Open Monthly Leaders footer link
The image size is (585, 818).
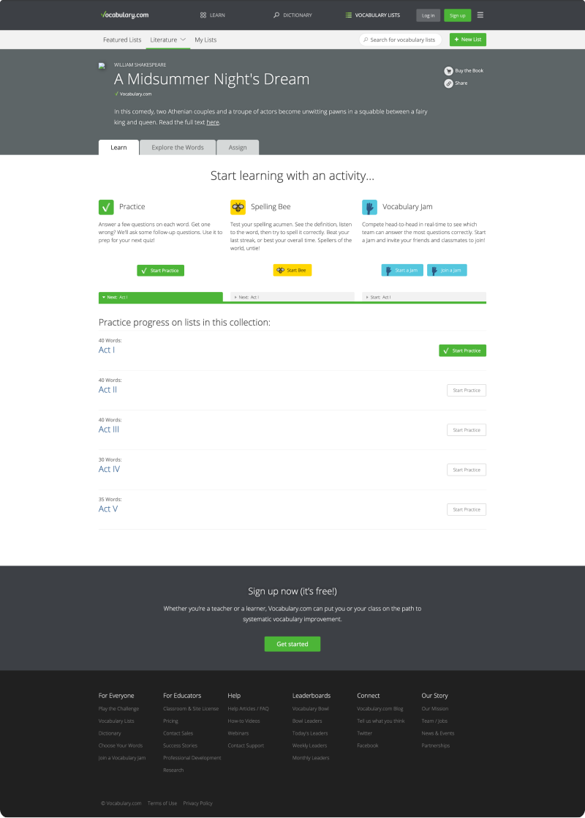point(311,758)
